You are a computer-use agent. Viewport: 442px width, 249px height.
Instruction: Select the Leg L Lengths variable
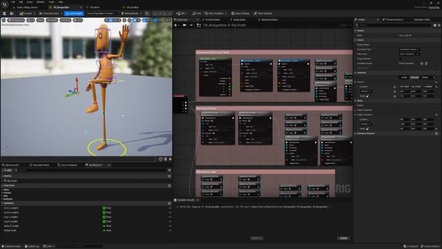tap(11, 217)
